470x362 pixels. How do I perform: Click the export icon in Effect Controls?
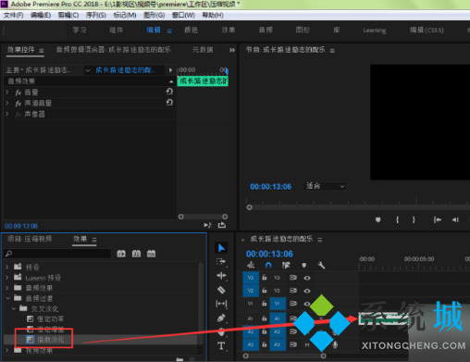[222, 225]
